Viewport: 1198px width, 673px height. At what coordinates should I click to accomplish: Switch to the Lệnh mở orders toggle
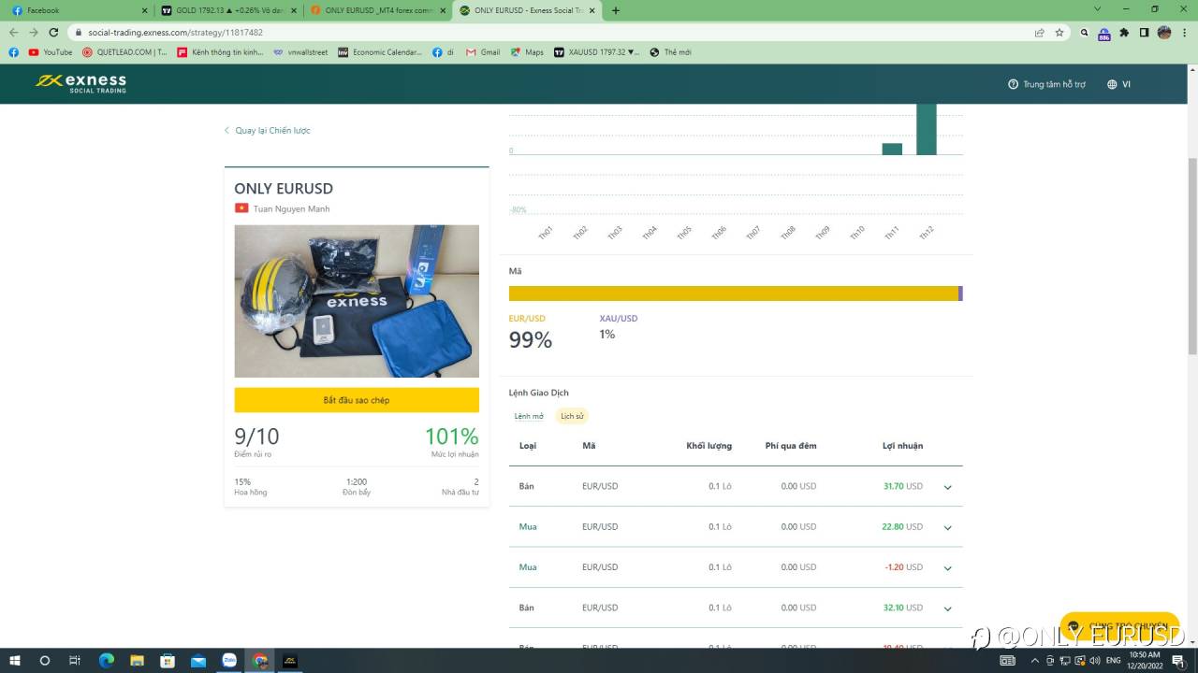[x=529, y=416]
